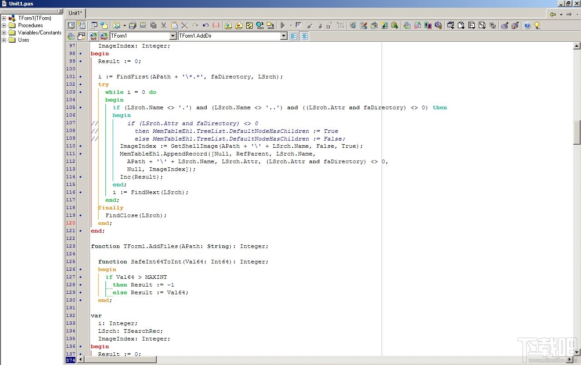Click line number 120 in gutter

70,223
